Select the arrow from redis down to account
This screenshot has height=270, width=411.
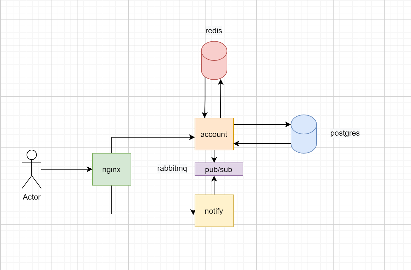(205, 98)
